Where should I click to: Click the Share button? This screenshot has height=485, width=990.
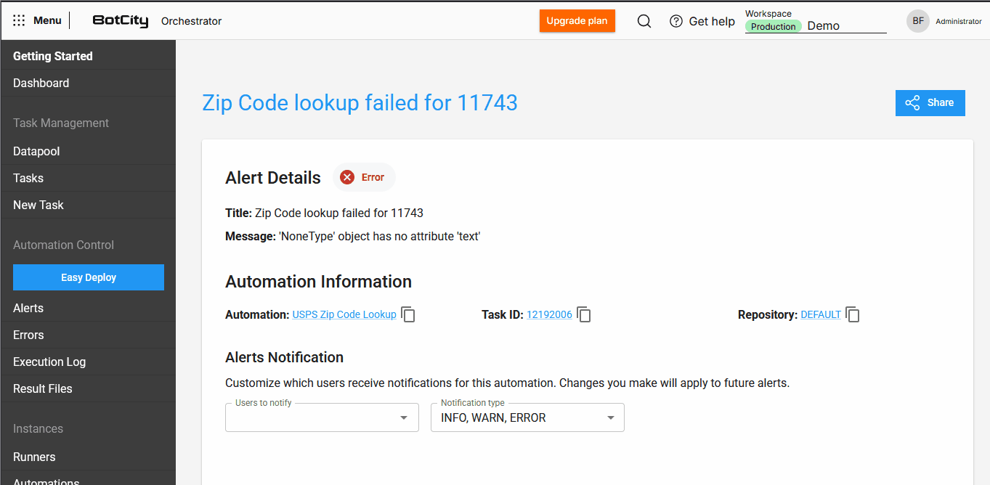coord(930,103)
